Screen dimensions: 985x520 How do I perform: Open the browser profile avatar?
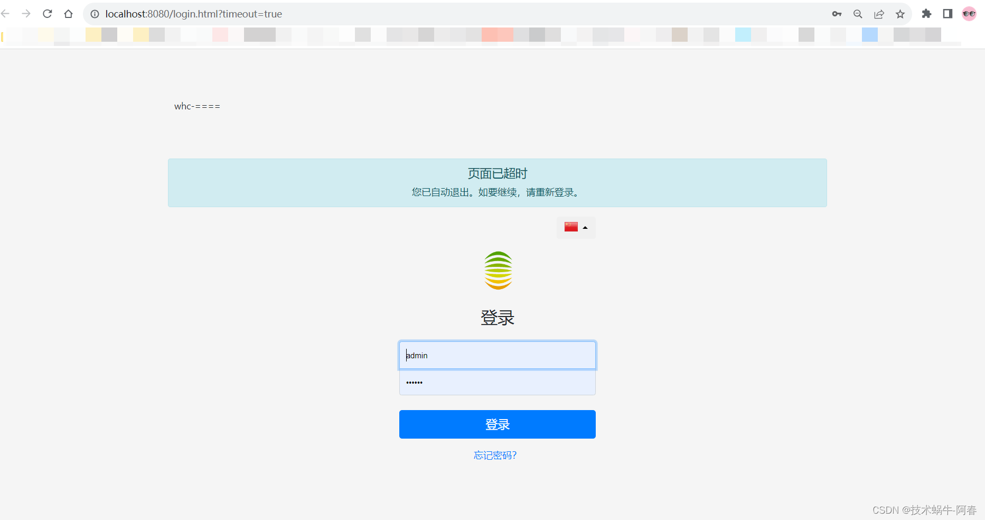click(969, 14)
